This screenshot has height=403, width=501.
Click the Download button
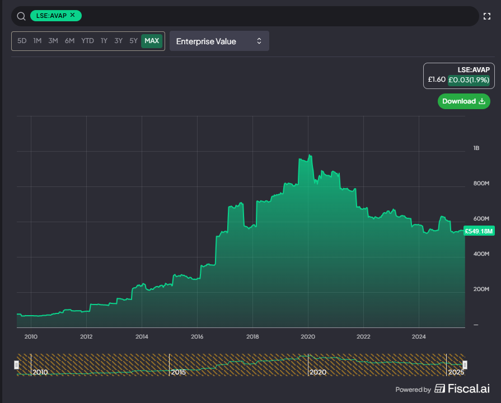(x=463, y=101)
